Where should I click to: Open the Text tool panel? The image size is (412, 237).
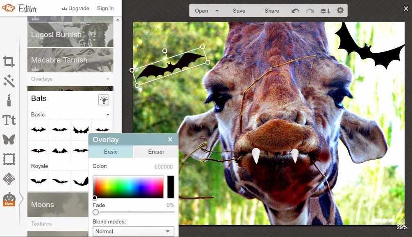[9, 120]
